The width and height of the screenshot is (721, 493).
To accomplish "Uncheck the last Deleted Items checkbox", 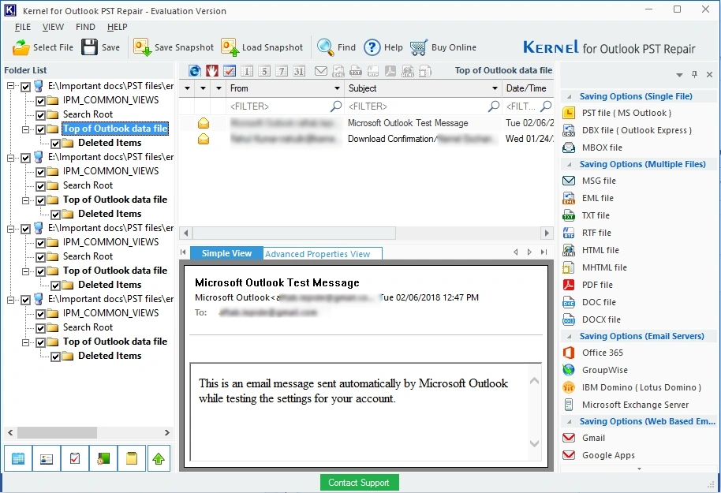I will (x=56, y=357).
